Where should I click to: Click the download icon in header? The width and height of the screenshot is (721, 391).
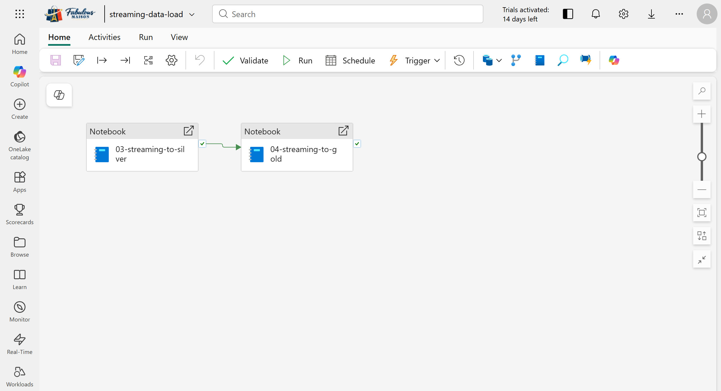click(651, 14)
